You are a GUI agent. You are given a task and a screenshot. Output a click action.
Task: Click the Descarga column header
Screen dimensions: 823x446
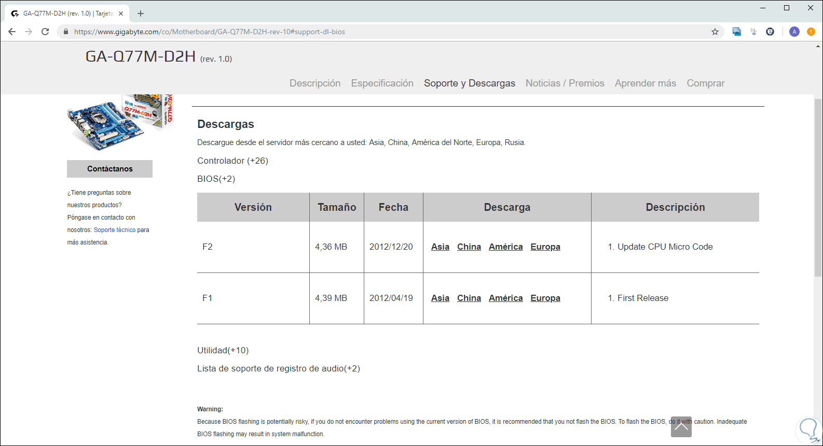coord(507,207)
